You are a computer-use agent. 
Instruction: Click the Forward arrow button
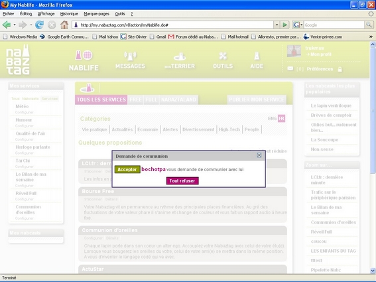(23, 25)
